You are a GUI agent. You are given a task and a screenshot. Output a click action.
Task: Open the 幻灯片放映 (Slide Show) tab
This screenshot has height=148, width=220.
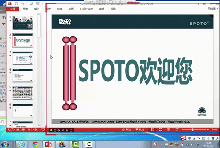coord(86,8)
